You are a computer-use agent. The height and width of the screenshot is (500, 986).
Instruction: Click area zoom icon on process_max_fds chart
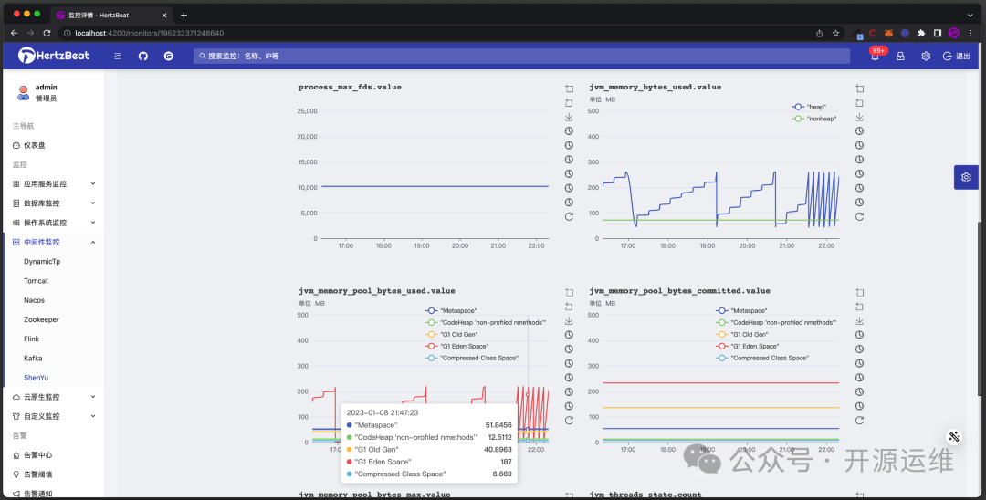click(x=569, y=89)
